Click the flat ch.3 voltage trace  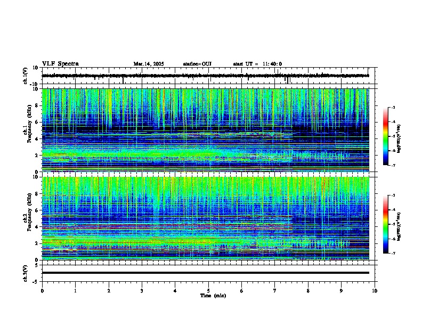click(x=205, y=273)
